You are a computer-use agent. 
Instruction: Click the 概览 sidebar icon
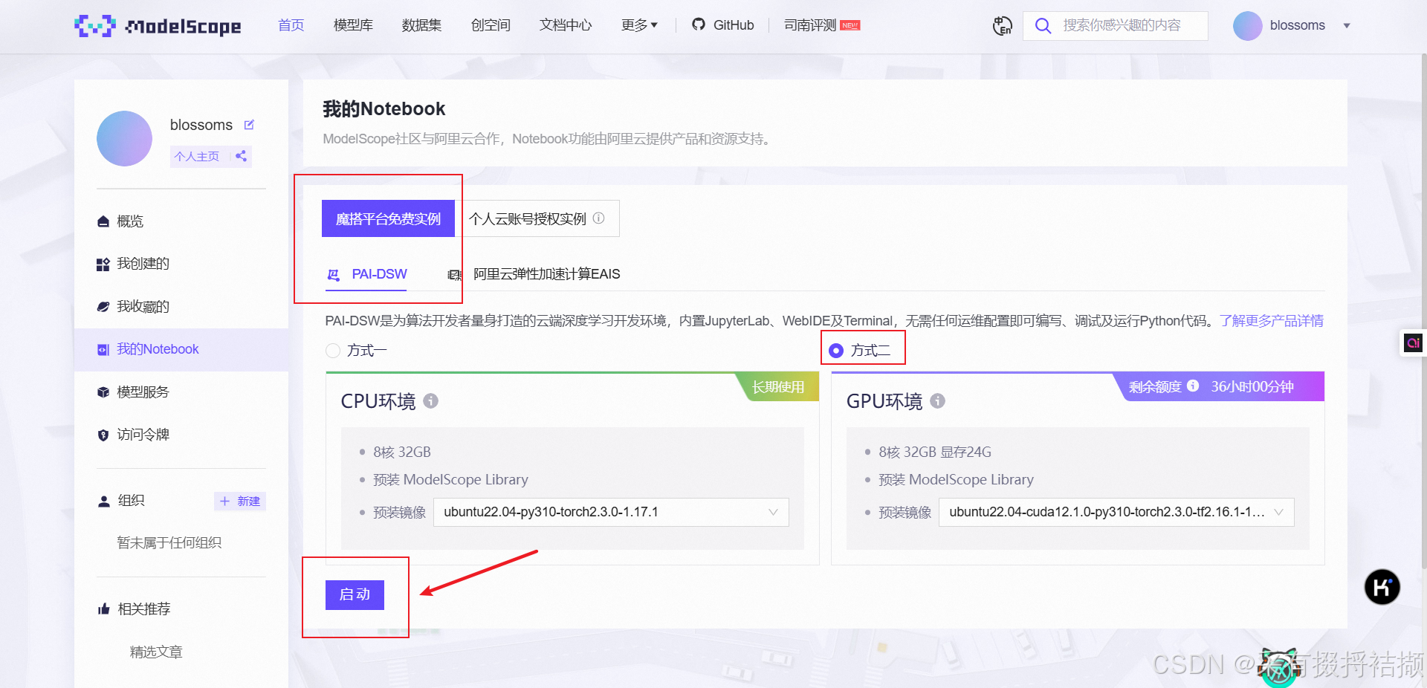[x=103, y=221]
